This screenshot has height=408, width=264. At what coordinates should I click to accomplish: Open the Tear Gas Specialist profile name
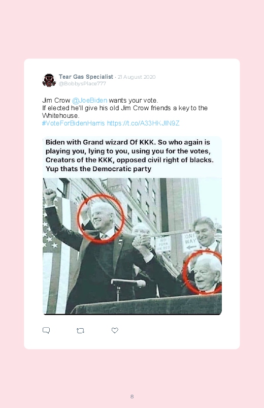pyautogui.click(x=86, y=77)
